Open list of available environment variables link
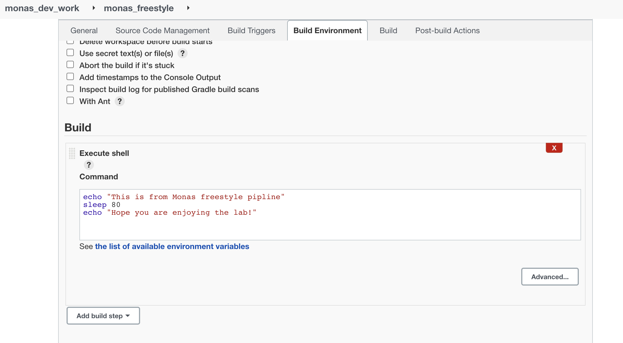This screenshot has height=343, width=623. click(x=172, y=247)
